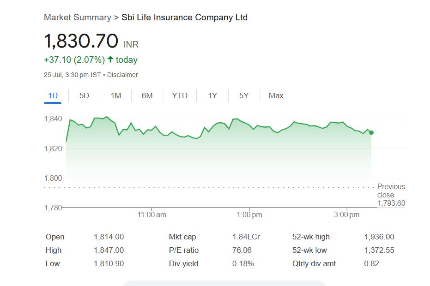The height and width of the screenshot is (286, 430).
Task: Click the green end-of-line price dot
Action: click(x=371, y=132)
